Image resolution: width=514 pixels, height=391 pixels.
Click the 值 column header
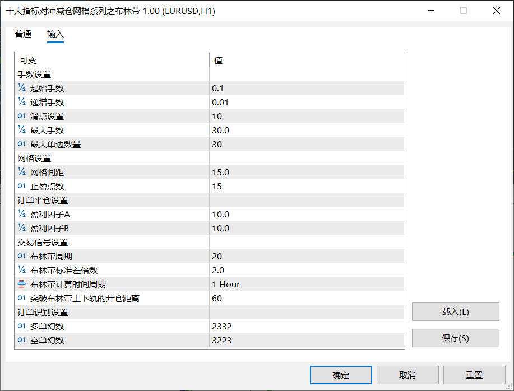(307, 60)
